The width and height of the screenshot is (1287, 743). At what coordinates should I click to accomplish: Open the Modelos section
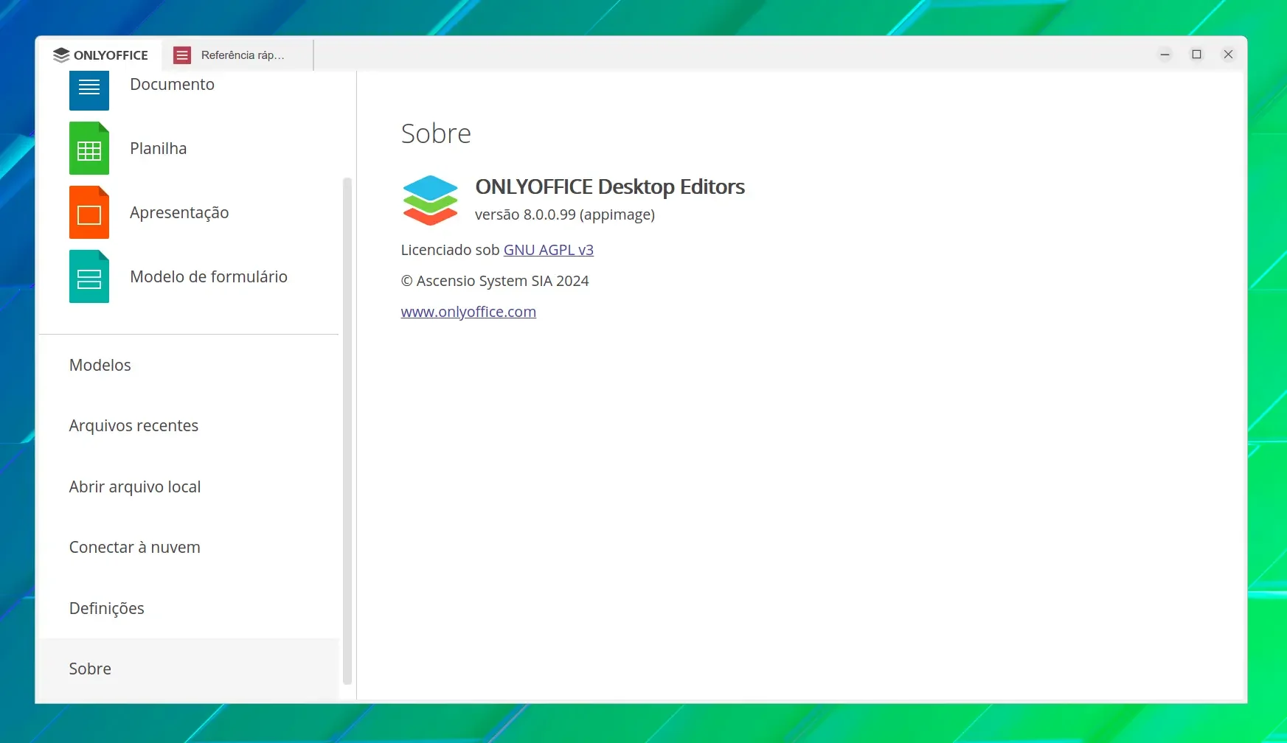coord(189,365)
